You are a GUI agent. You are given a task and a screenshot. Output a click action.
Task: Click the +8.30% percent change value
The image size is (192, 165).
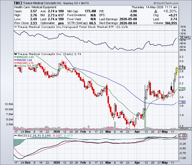coord(170,11)
